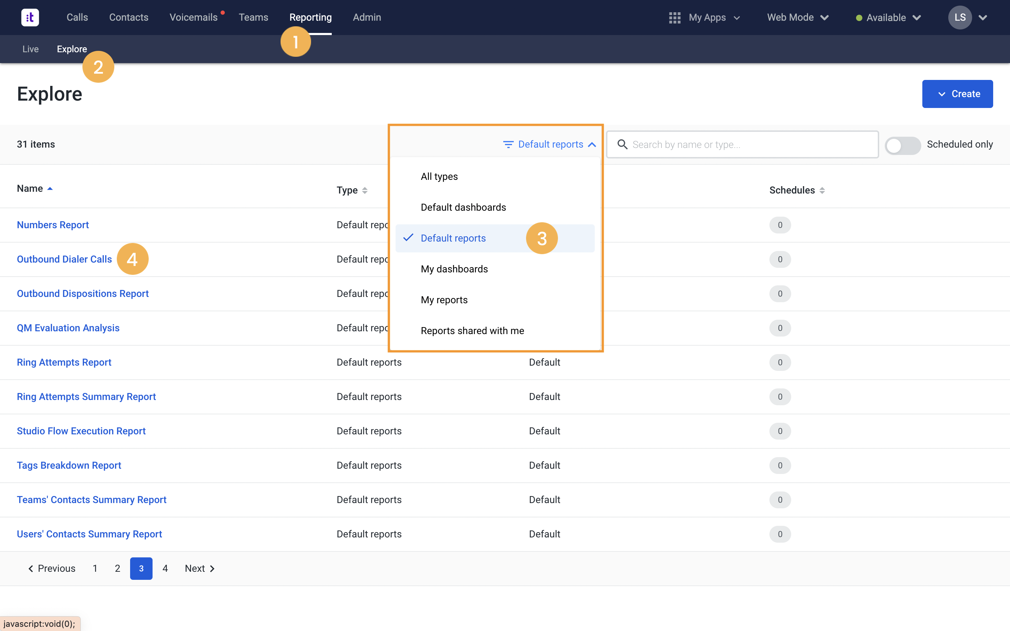Switch to the Teams tab
Image resolution: width=1010 pixels, height=631 pixels.
pos(253,17)
